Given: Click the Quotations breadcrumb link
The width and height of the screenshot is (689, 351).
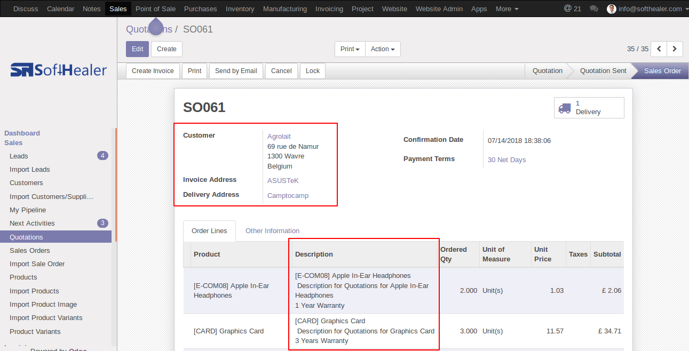Looking at the screenshot, I should pyautogui.click(x=149, y=29).
